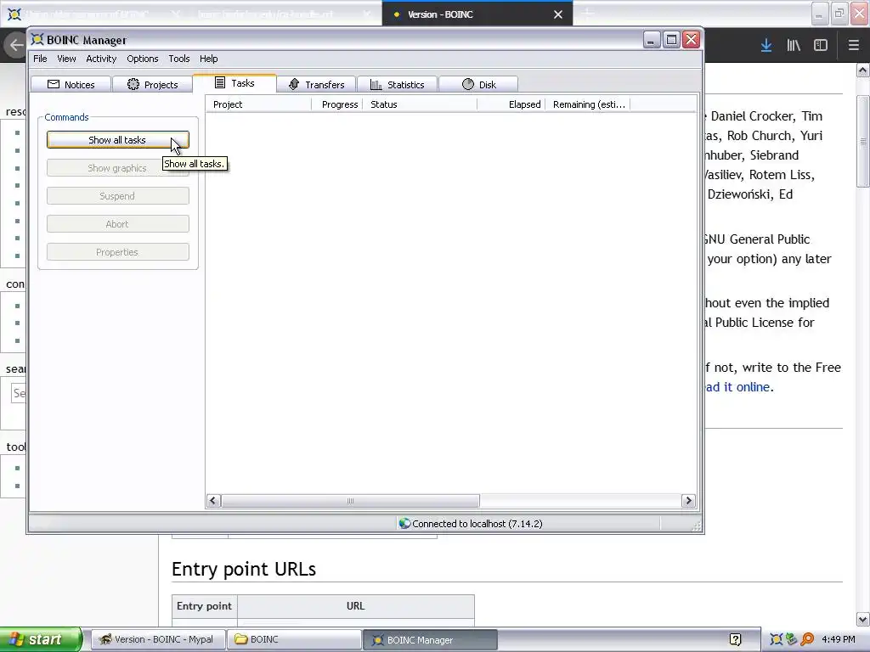Open the browser hamburger menu
This screenshot has width=870, height=652.
coord(854,46)
